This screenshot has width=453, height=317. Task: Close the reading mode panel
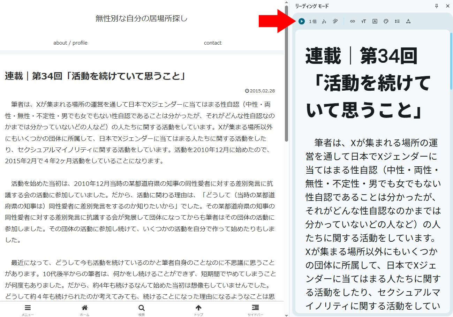pos(448,6)
